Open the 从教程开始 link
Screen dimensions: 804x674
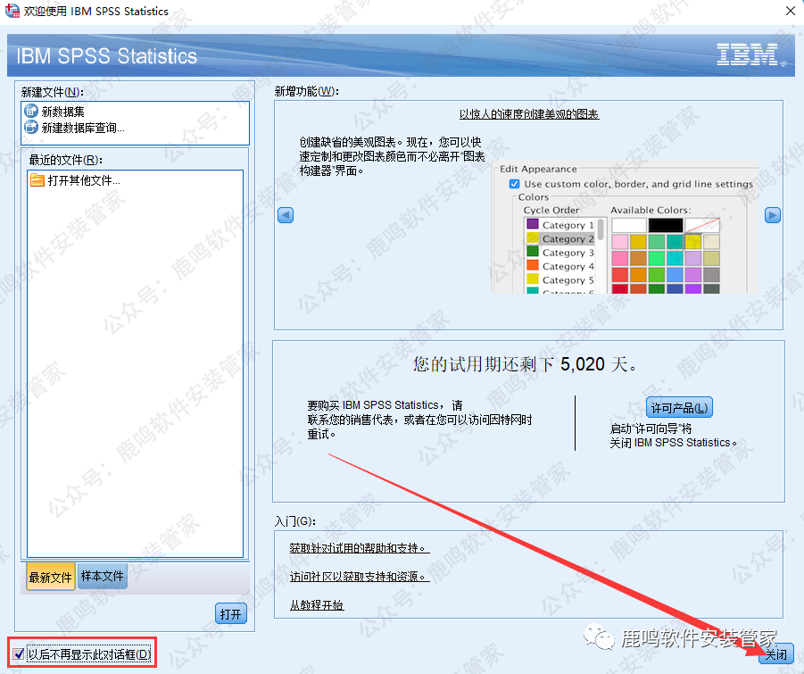317,605
